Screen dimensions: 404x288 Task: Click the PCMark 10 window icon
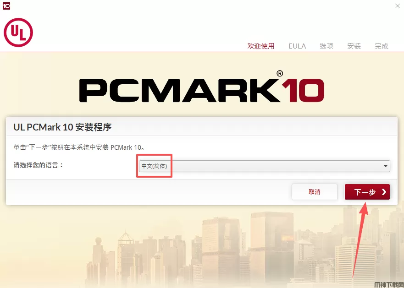(6, 6)
